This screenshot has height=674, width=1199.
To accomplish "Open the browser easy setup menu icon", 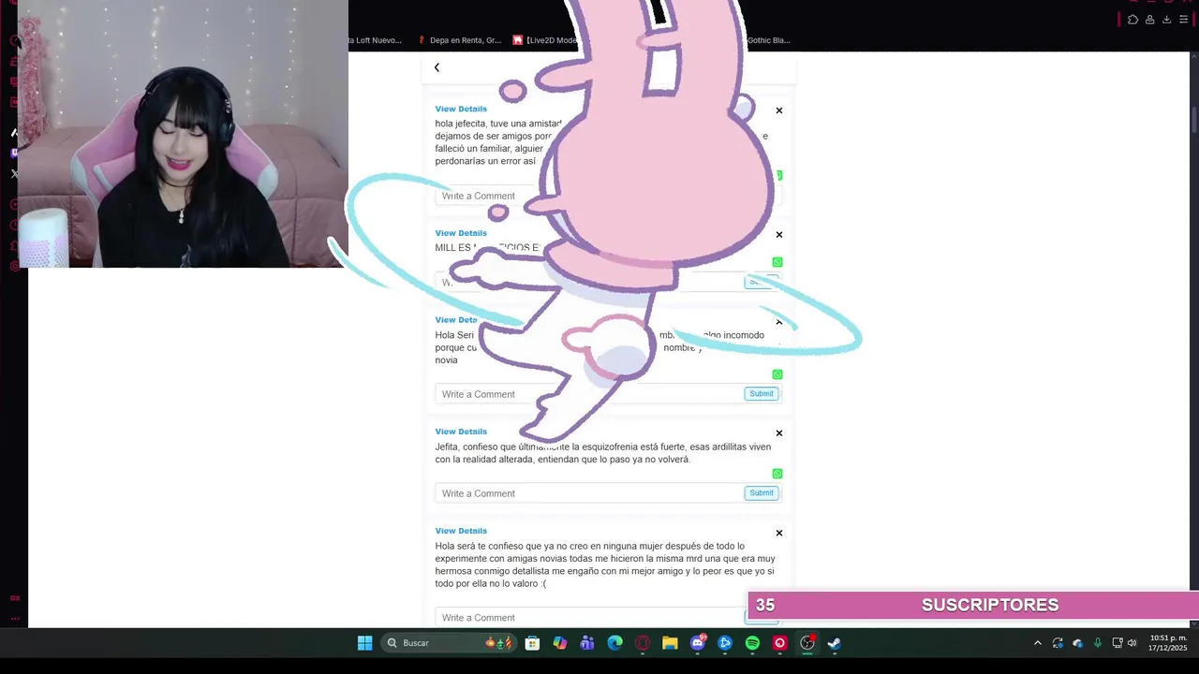I will 1183,20.
